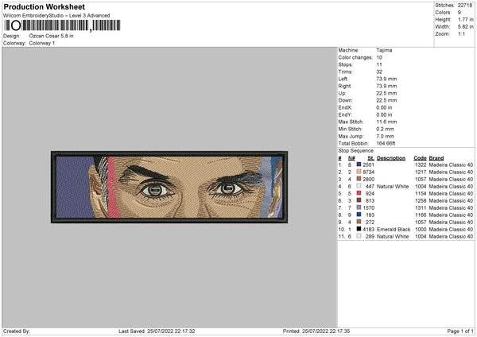The image size is (477, 337).
Task: Click thread code '1258' in row 6
Action: [x=421, y=201]
